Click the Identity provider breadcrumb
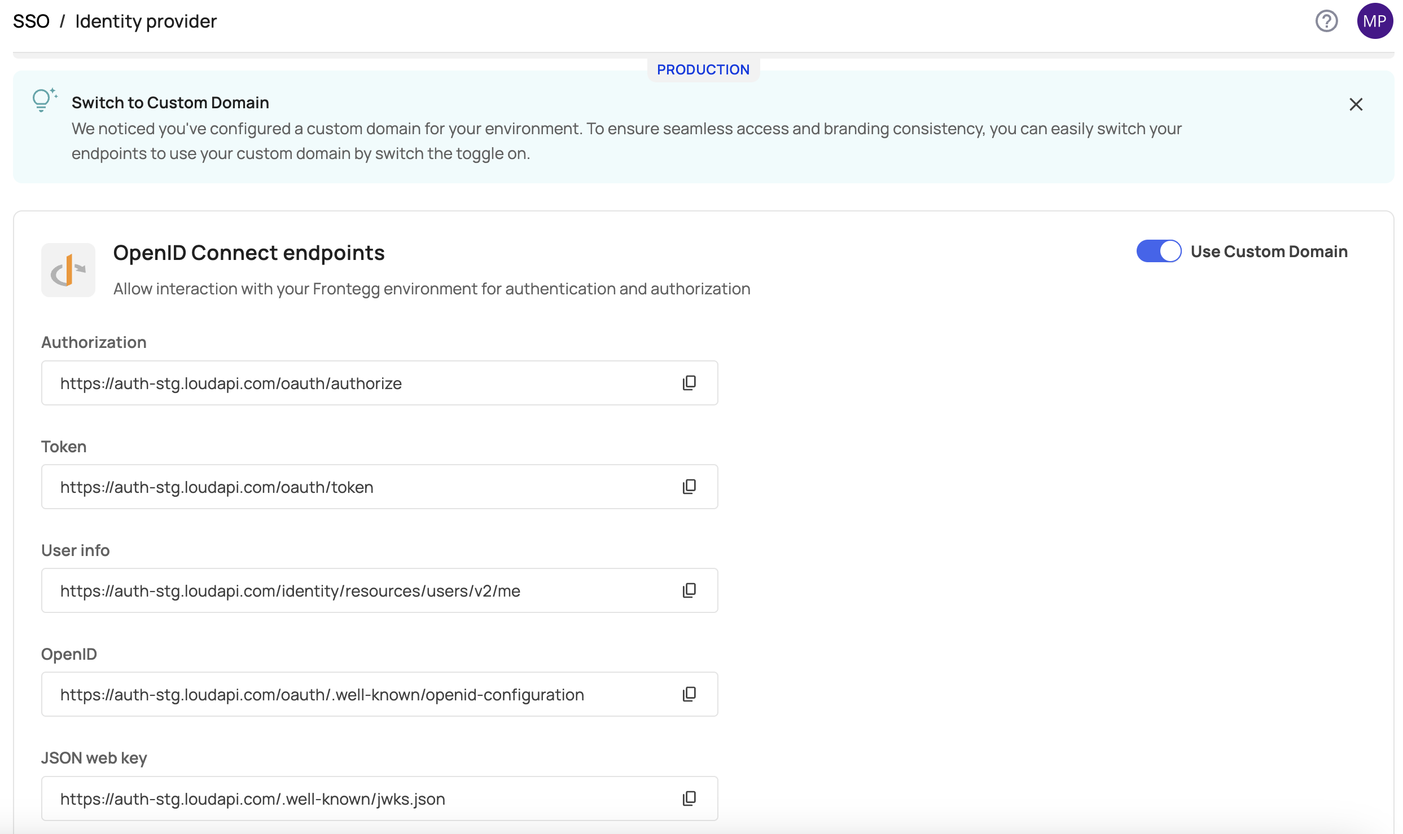This screenshot has height=834, width=1403. 146,21
